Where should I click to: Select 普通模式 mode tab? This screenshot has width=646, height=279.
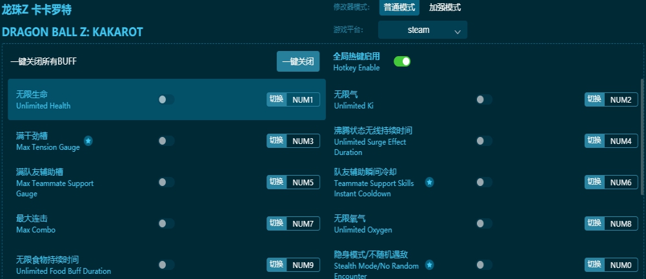click(x=399, y=7)
